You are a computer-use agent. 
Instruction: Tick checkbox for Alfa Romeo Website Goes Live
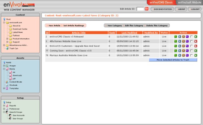pos(192,41)
